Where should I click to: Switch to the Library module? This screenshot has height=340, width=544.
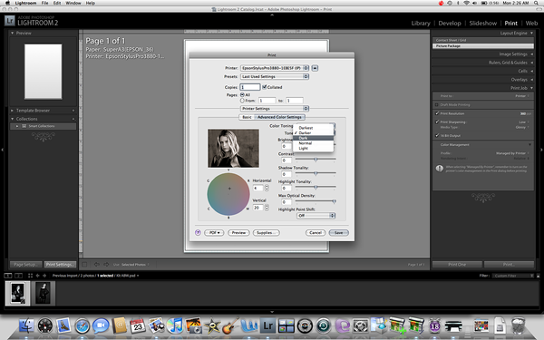[x=421, y=24]
